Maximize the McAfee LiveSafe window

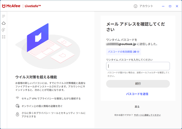tap(170, 6)
